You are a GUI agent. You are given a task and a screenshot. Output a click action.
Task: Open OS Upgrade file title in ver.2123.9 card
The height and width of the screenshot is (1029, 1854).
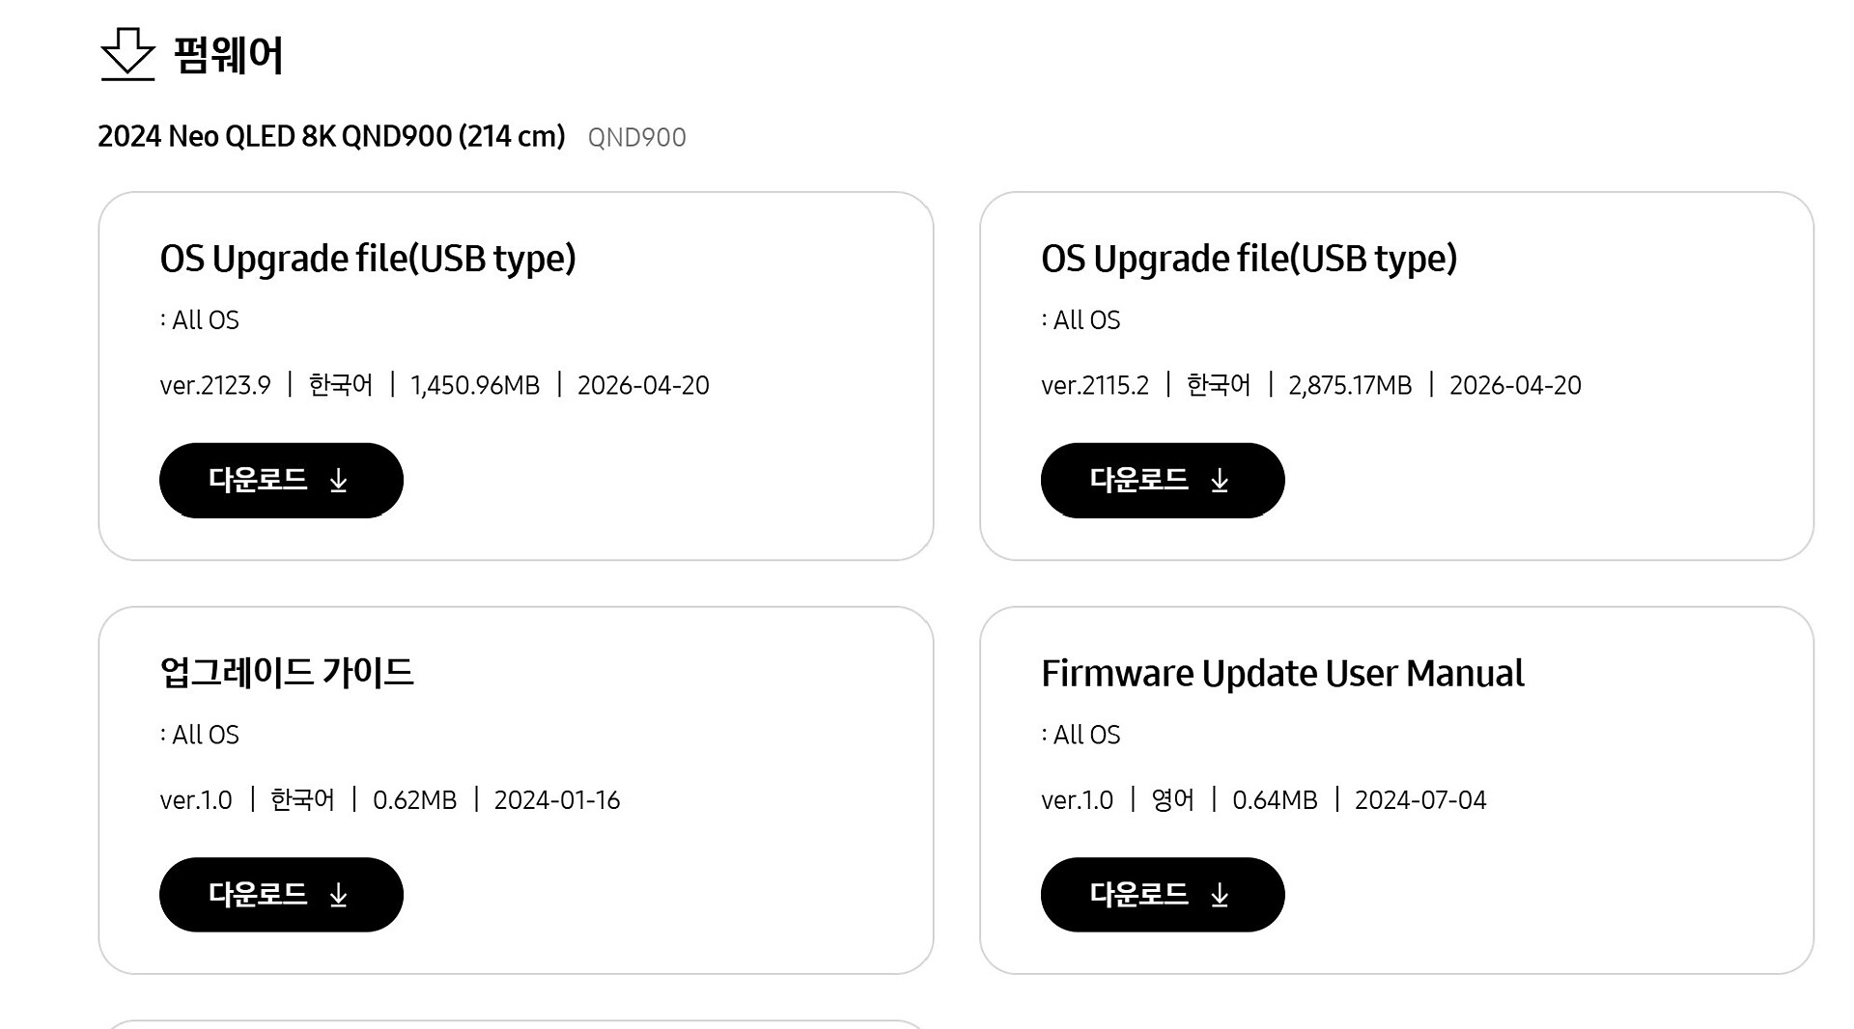pyautogui.click(x=368, y=259)
